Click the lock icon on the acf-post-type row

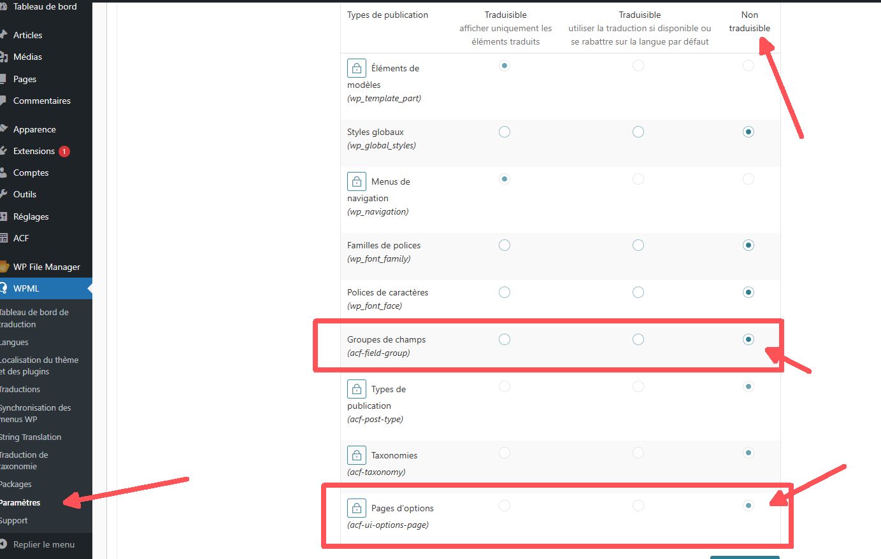(x=357, y=389)
